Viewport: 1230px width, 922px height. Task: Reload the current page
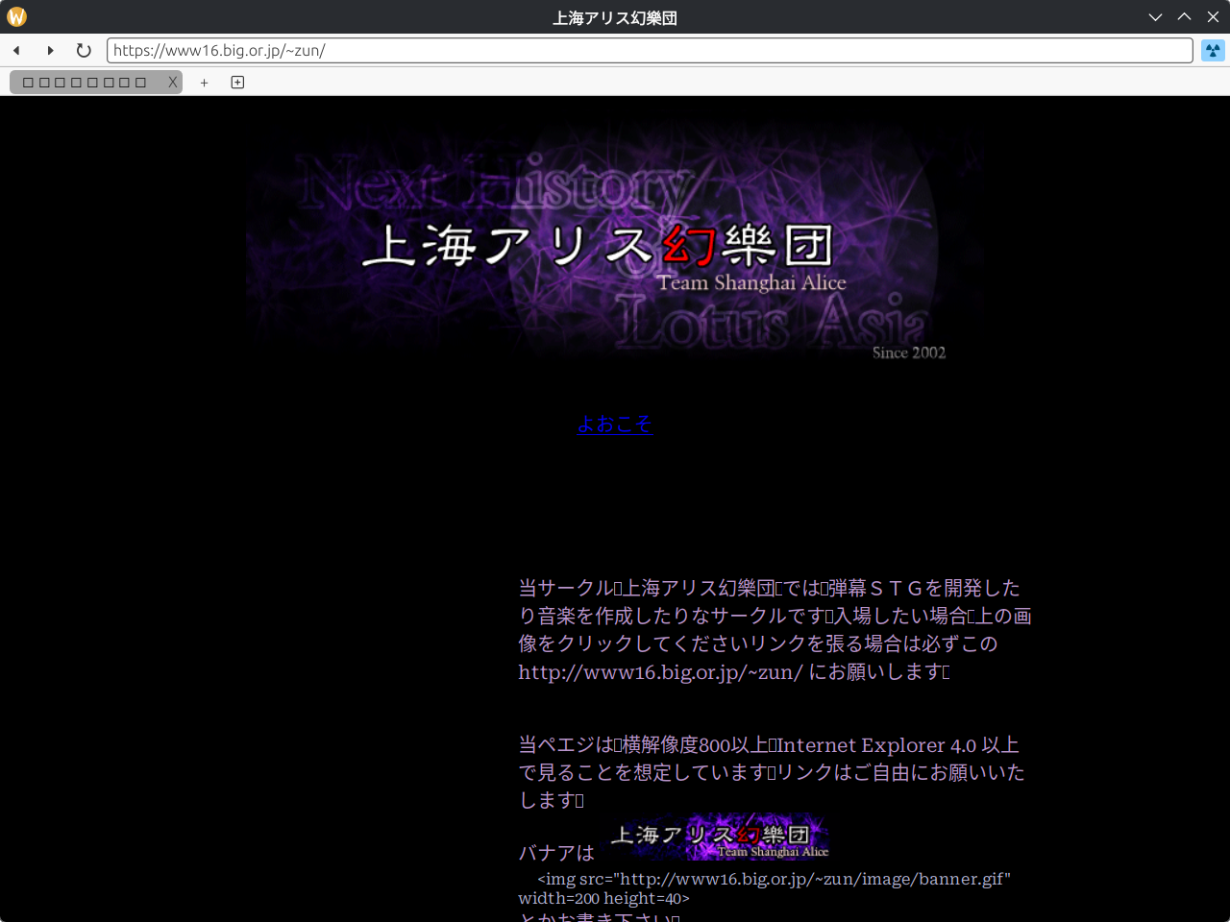(x=84, y=50)
